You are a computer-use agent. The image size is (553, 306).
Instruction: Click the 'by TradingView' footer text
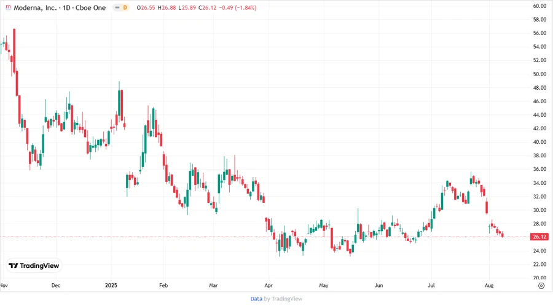pyautogui.click(x=283, y=299)
